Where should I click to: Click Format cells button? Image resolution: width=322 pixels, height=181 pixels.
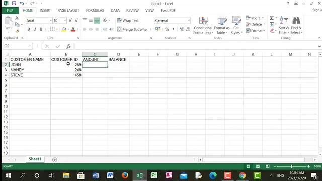click(x=255, y=30)
